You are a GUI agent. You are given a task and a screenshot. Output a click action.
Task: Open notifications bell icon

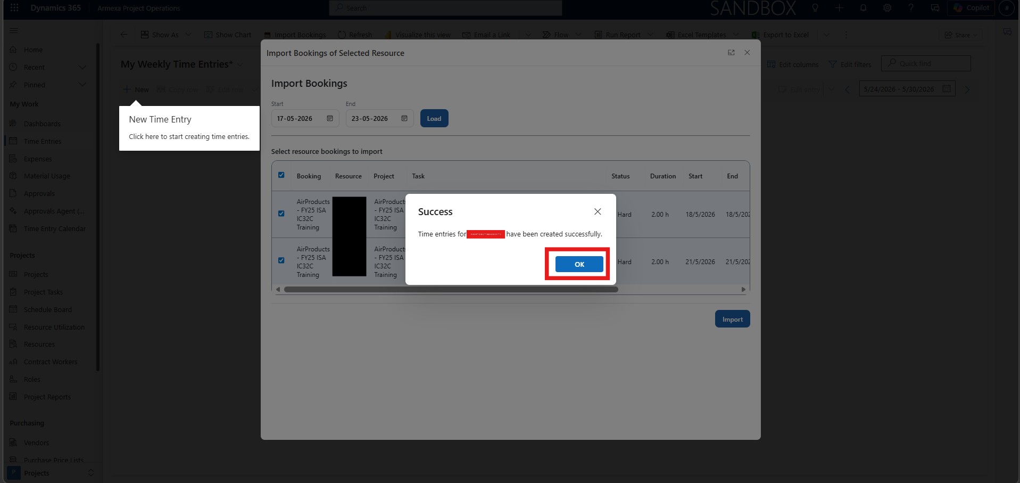(x=863, y=8)
